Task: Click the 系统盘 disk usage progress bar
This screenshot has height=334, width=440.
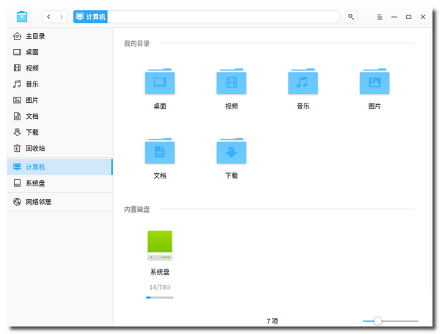Action: [160, 297]
